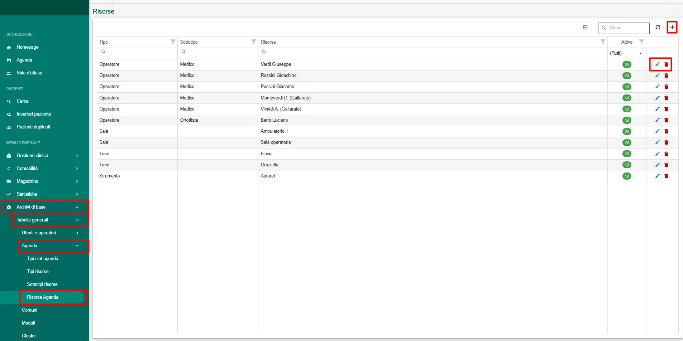Click the refresh icon beside search box
This screenshot has width=683, height=341.
click(658, 28)
